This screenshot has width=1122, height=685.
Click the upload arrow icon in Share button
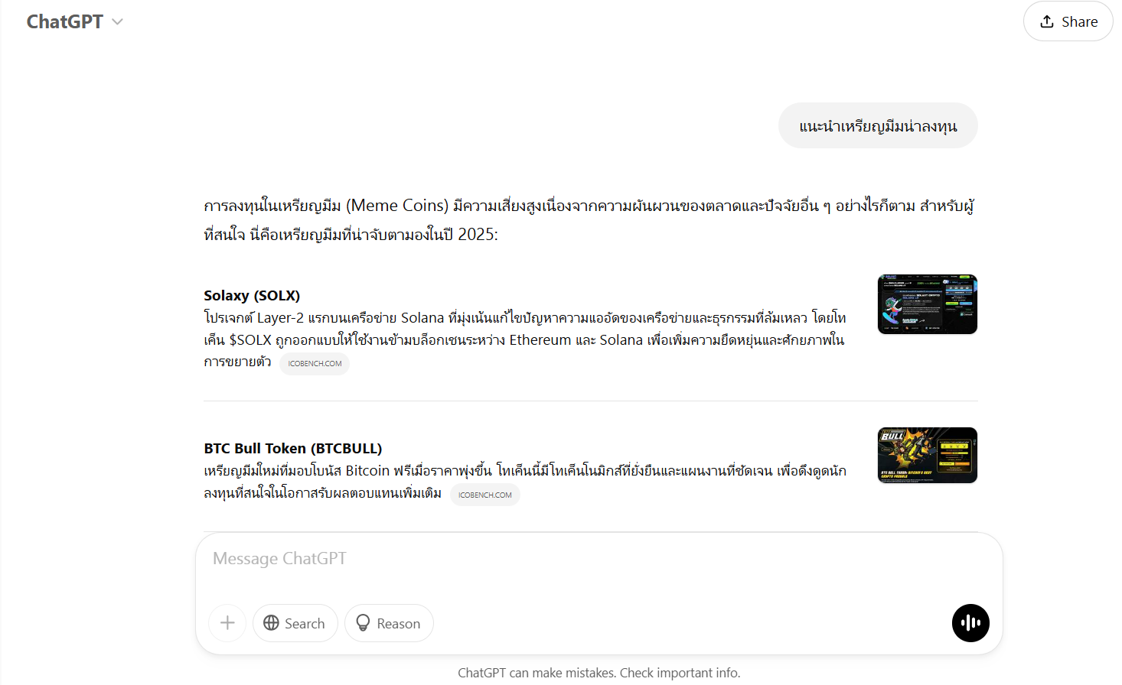[1047, 21]
